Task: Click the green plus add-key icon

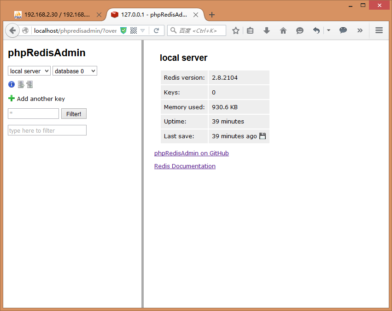Action: click(x=12, y=98)
